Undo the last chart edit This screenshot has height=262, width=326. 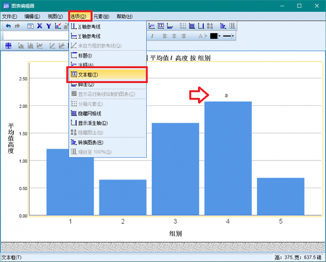[8, 26]
